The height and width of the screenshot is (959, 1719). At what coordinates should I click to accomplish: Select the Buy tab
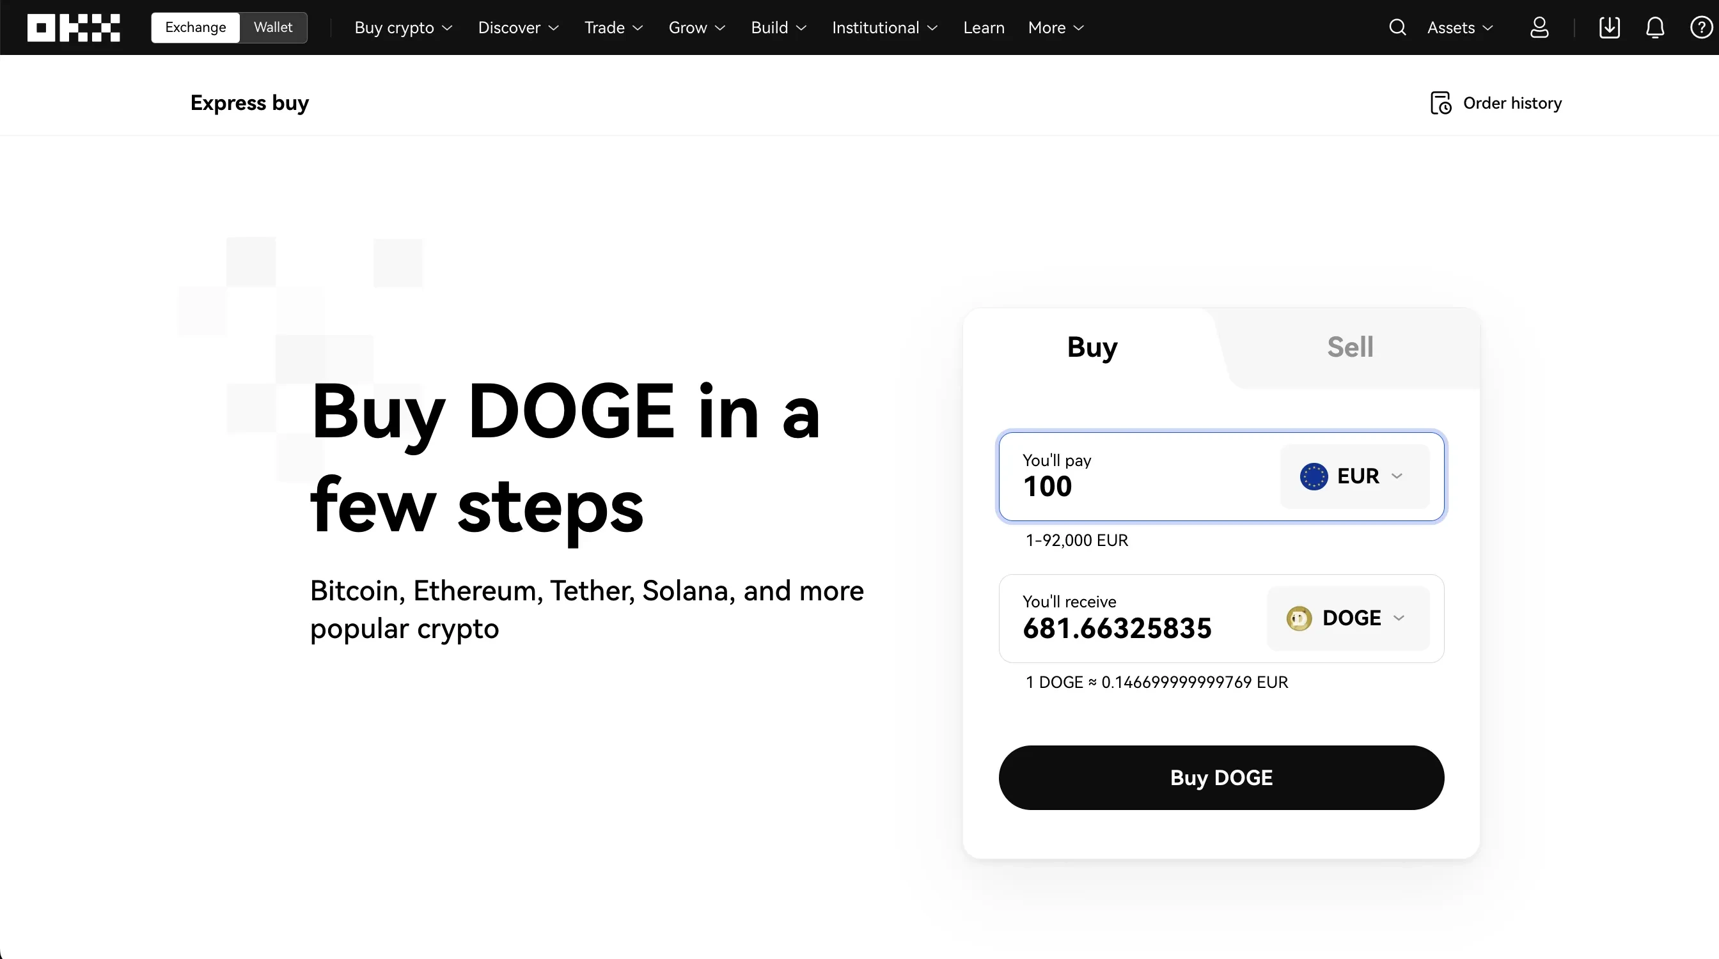tap(1092, 347)
